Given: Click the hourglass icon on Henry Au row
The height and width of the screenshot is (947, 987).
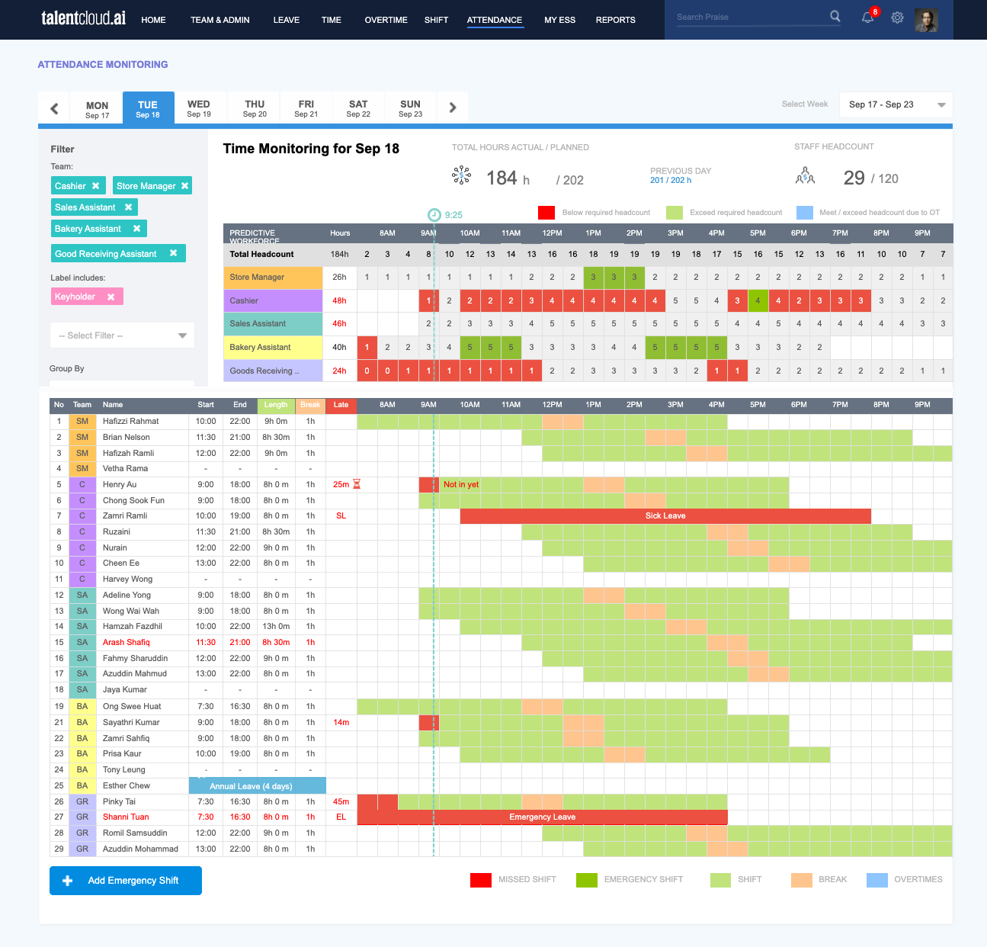Looking at the screenshot, I should [x=357, y=484].
